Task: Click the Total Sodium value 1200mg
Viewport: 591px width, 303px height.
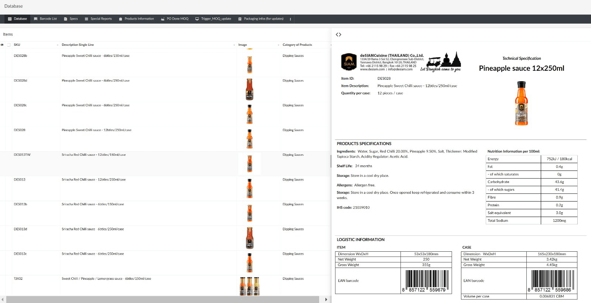Action: (559, 221)
